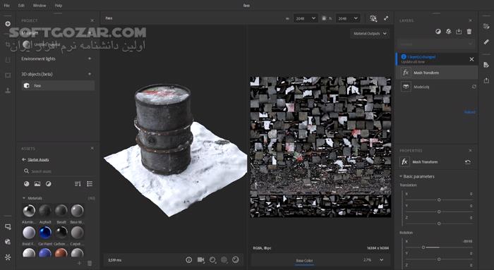Click the camera icon under 3D viewport
The width and height of the screenshot is (494, 270).
click(200, 260)
